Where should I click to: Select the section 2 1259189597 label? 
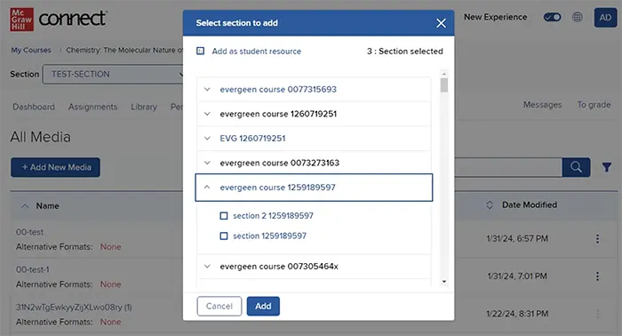pyautogui.click(x=273, y=215)
